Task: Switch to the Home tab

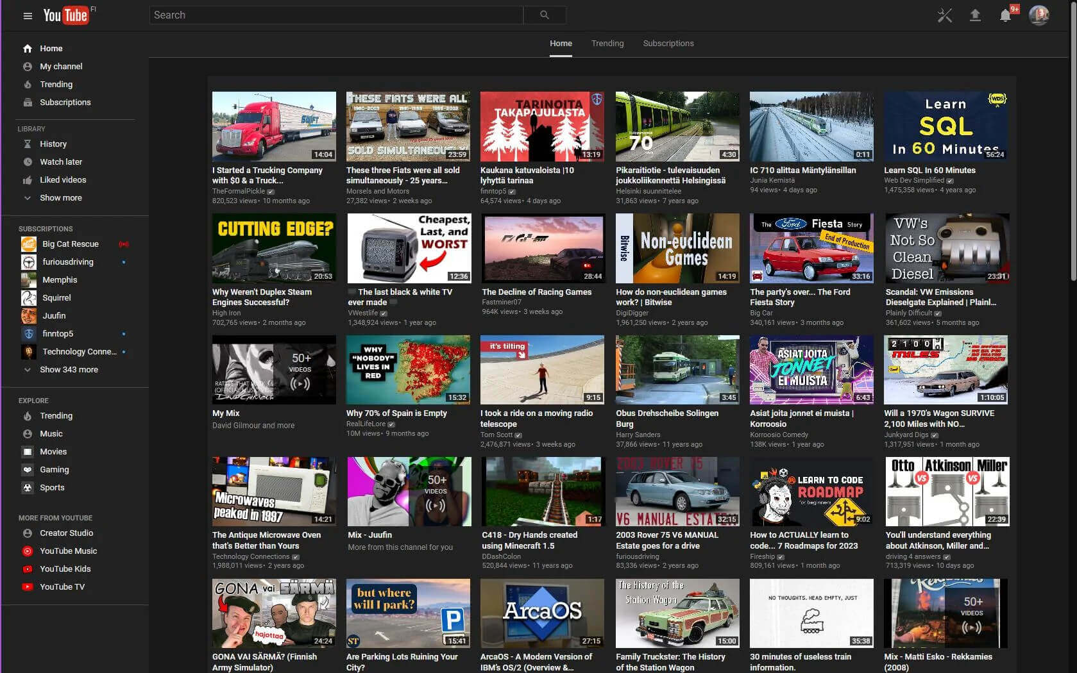Action: (x=561, y=44)
